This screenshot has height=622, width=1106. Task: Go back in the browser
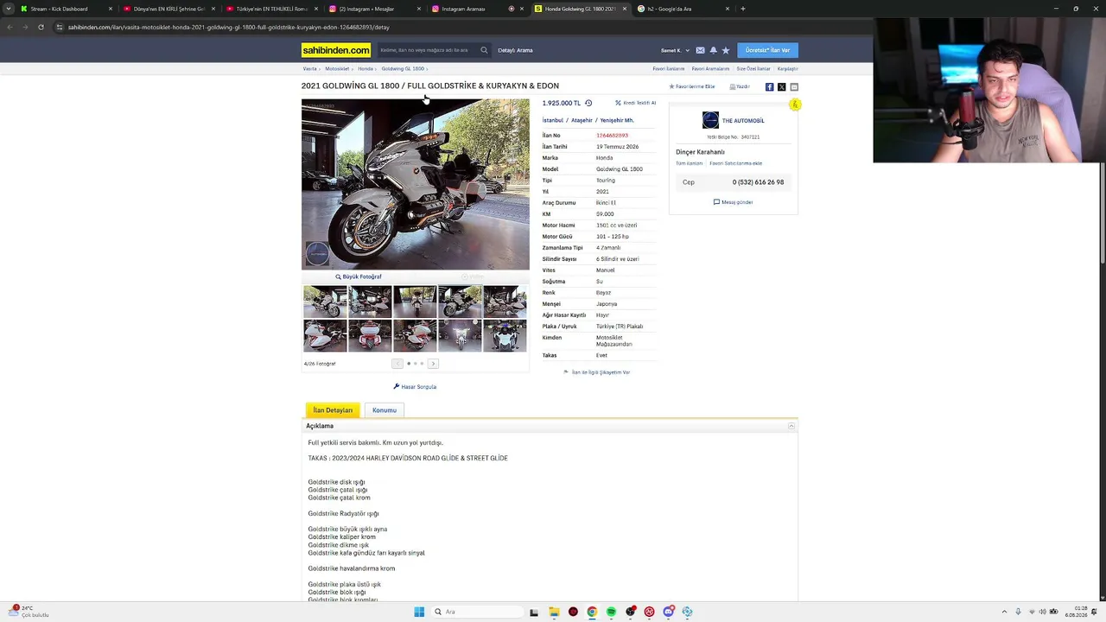tap(10, 27)
